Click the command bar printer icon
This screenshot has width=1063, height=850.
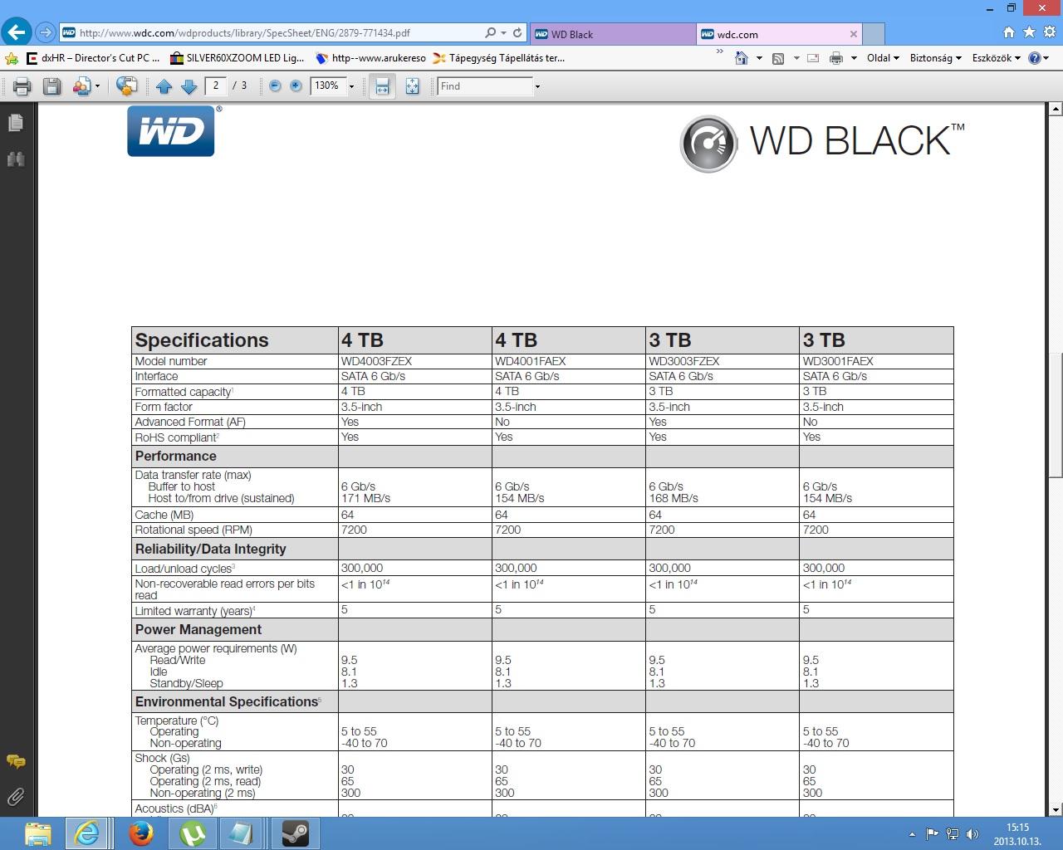pos(836,58)
